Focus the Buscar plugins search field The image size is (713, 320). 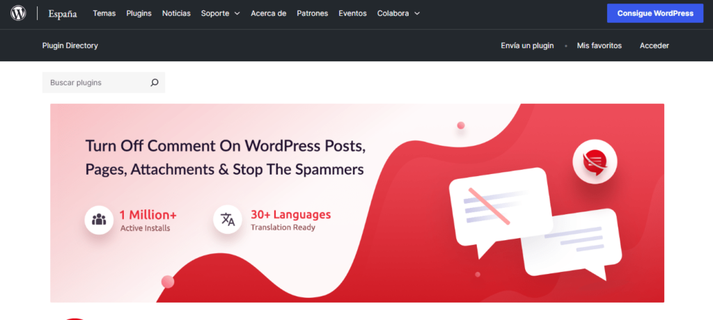[x=104, y=83]
